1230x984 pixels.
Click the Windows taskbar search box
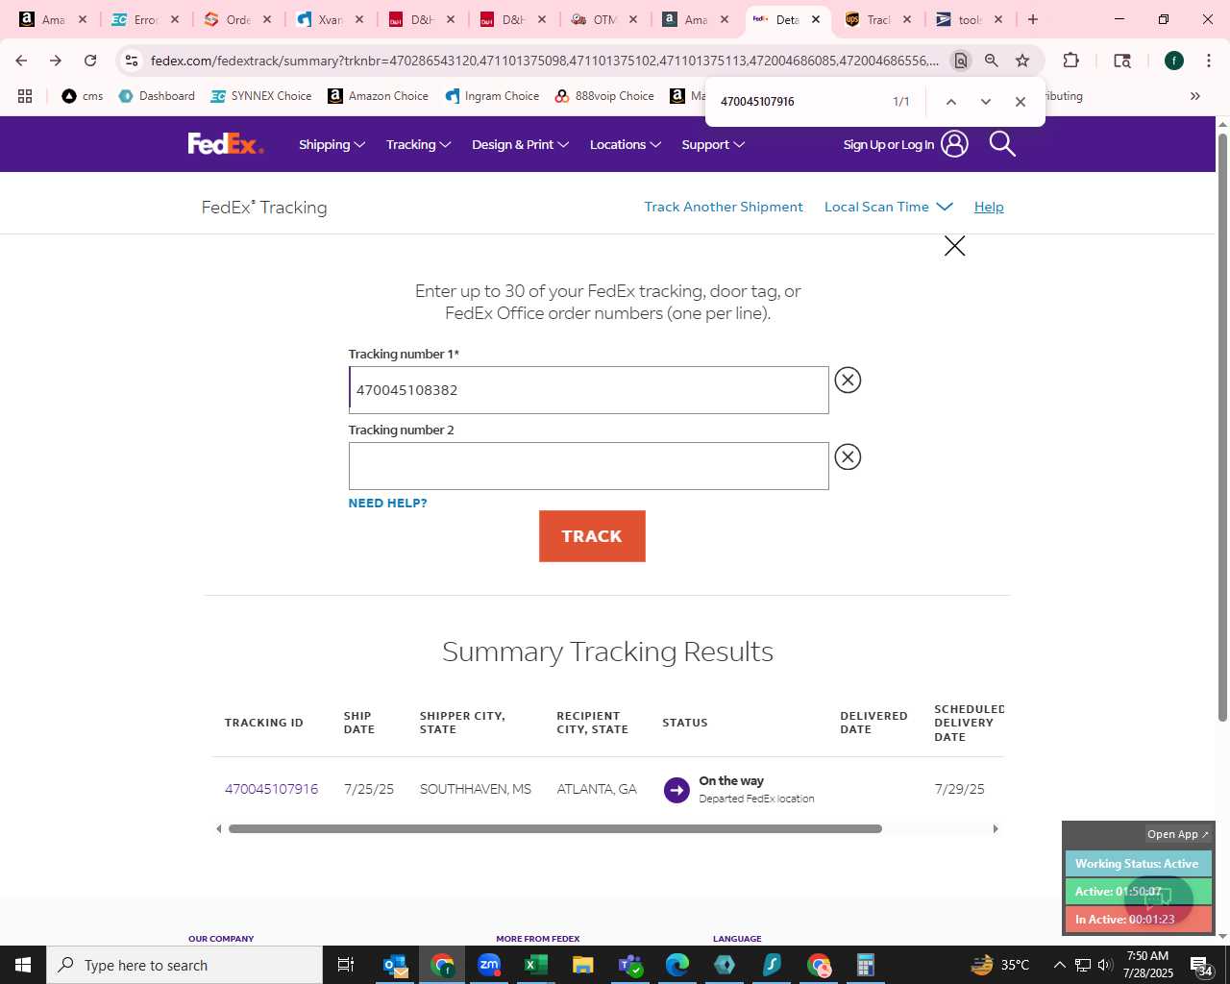click(184, 965)
